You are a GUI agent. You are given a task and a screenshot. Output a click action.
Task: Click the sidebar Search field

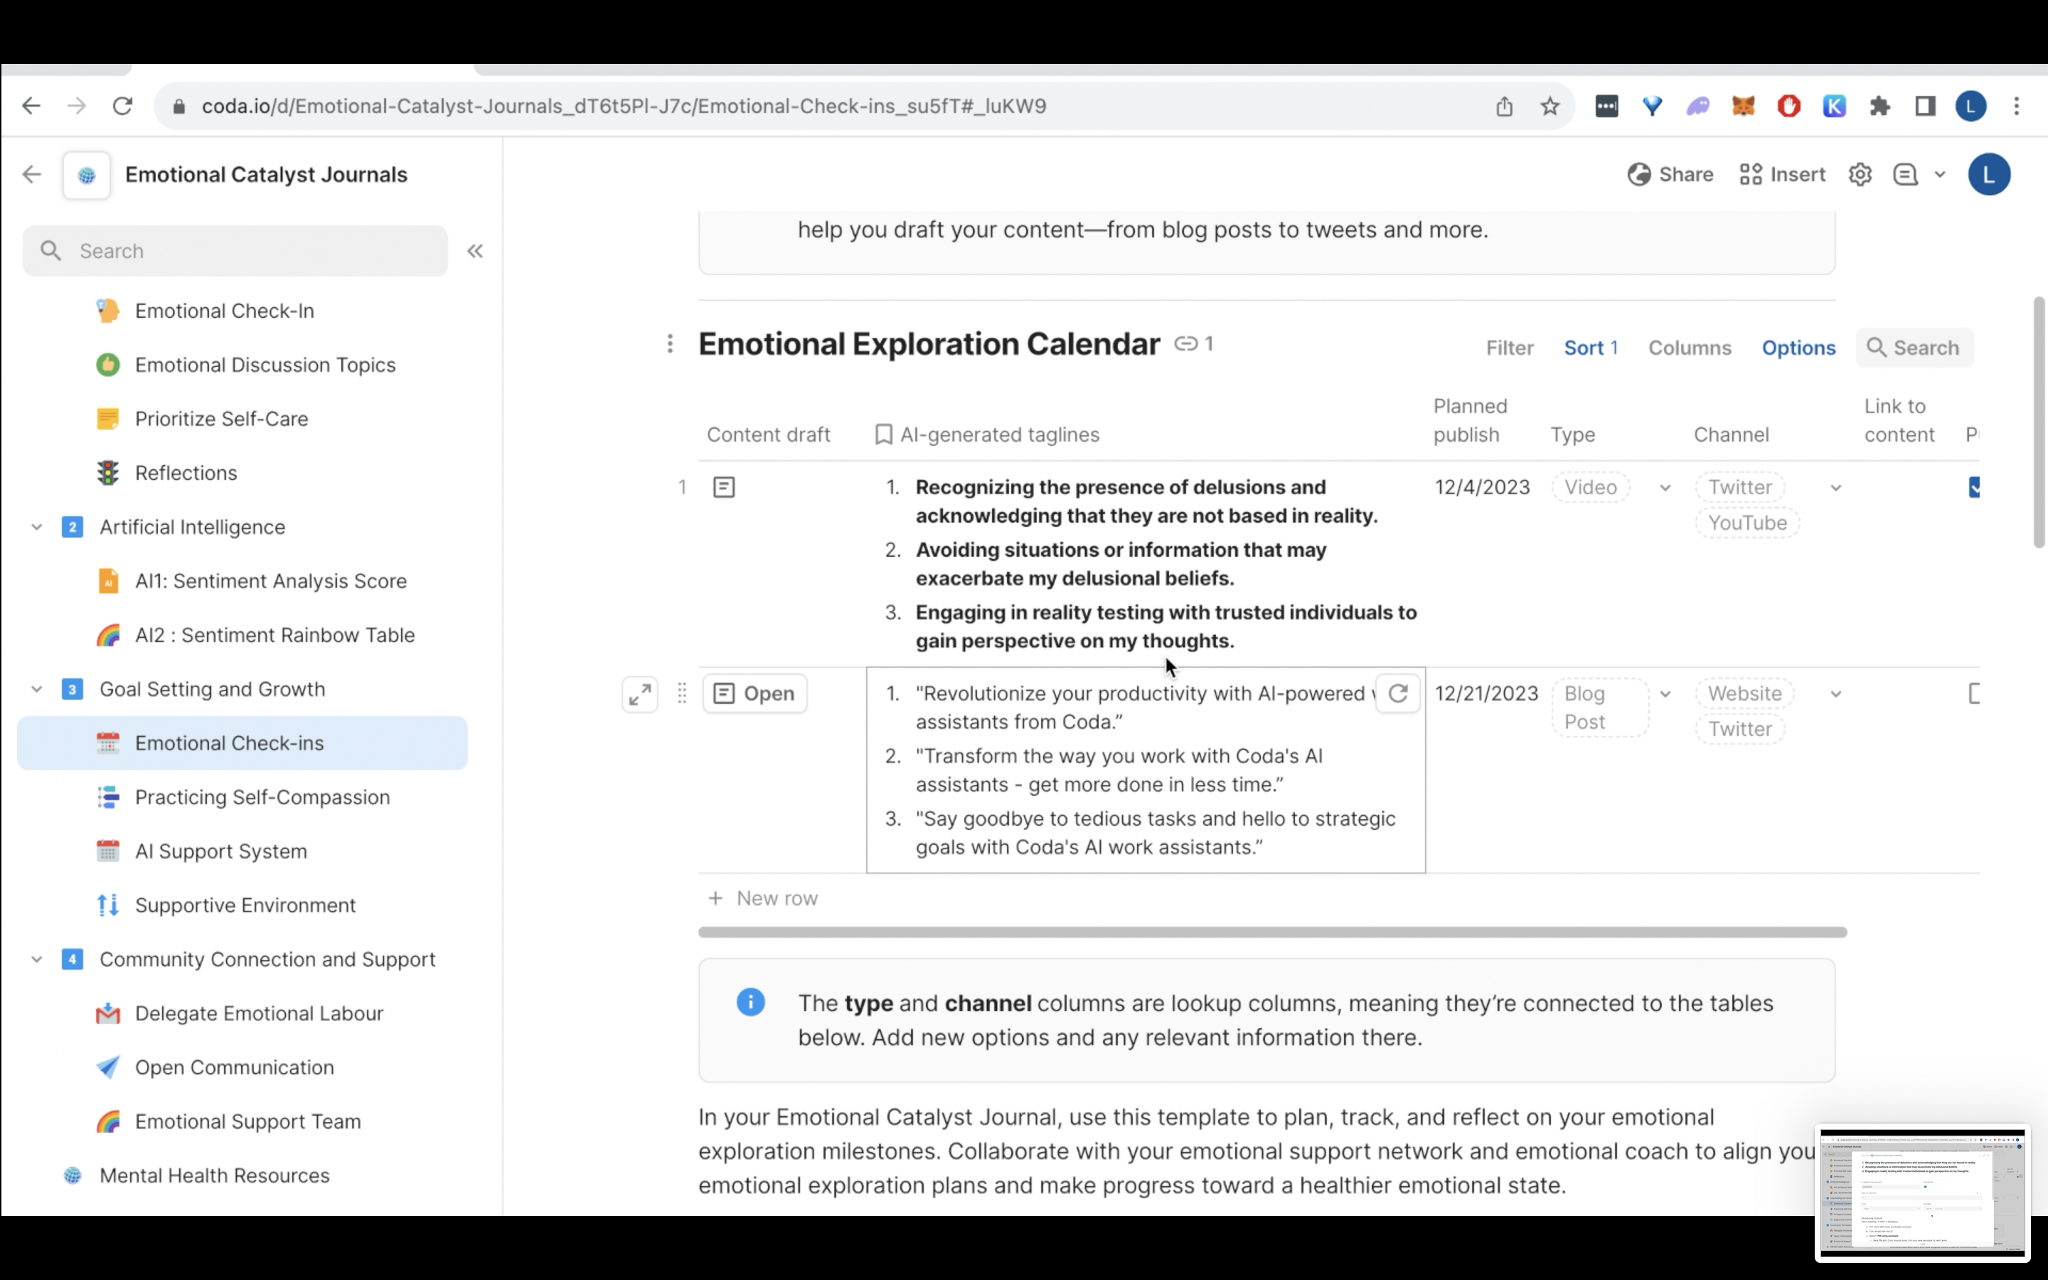click(x=235, y=252)
